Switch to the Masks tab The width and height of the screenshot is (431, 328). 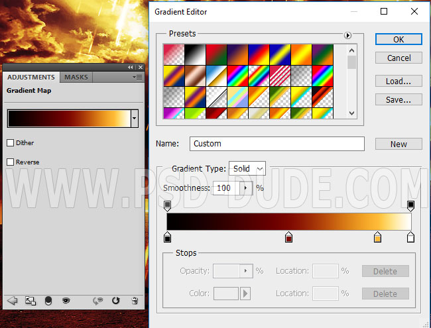click(76, 77)
